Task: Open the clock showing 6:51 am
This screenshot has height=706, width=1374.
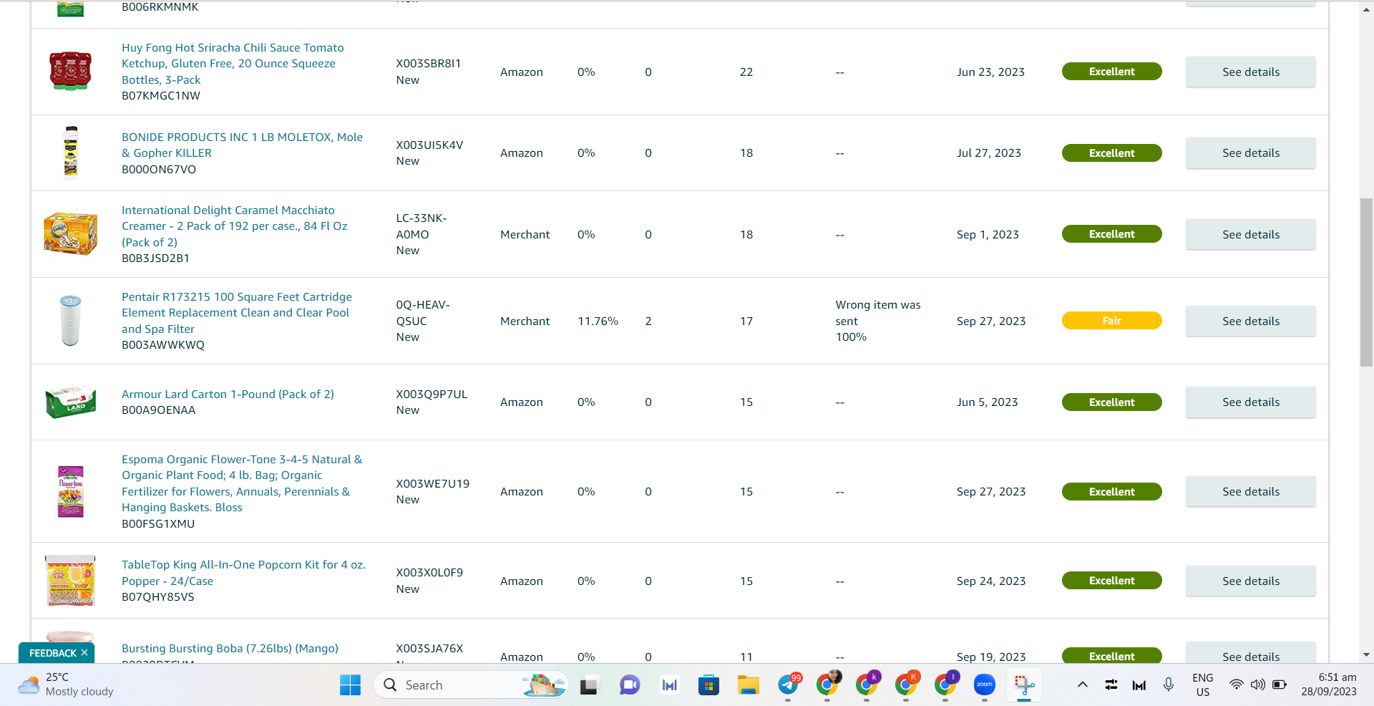Action: (1329, 685)
